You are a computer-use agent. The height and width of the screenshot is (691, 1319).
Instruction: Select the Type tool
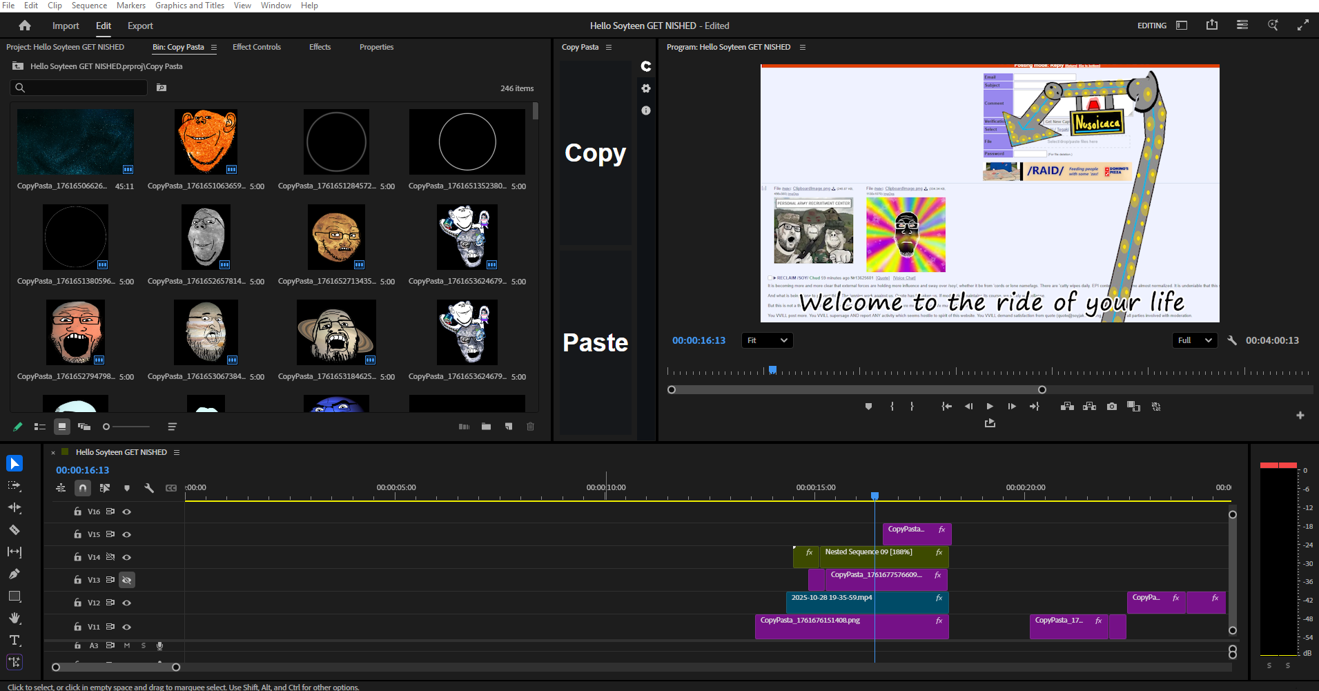[14, 640]
